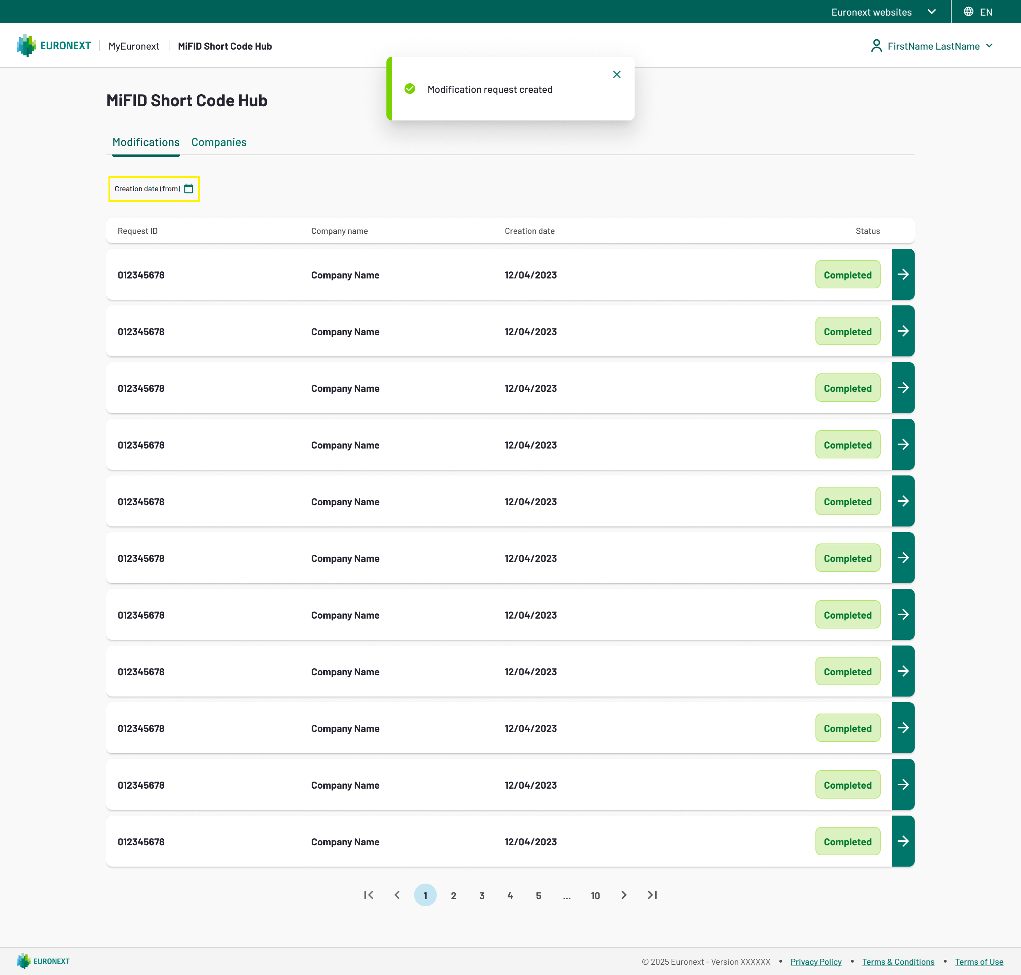Image resolution: width=1021 pixels, height=975 pixels.
Task: Open the first request row's arrow button
Action: click(x=903, y=275)
